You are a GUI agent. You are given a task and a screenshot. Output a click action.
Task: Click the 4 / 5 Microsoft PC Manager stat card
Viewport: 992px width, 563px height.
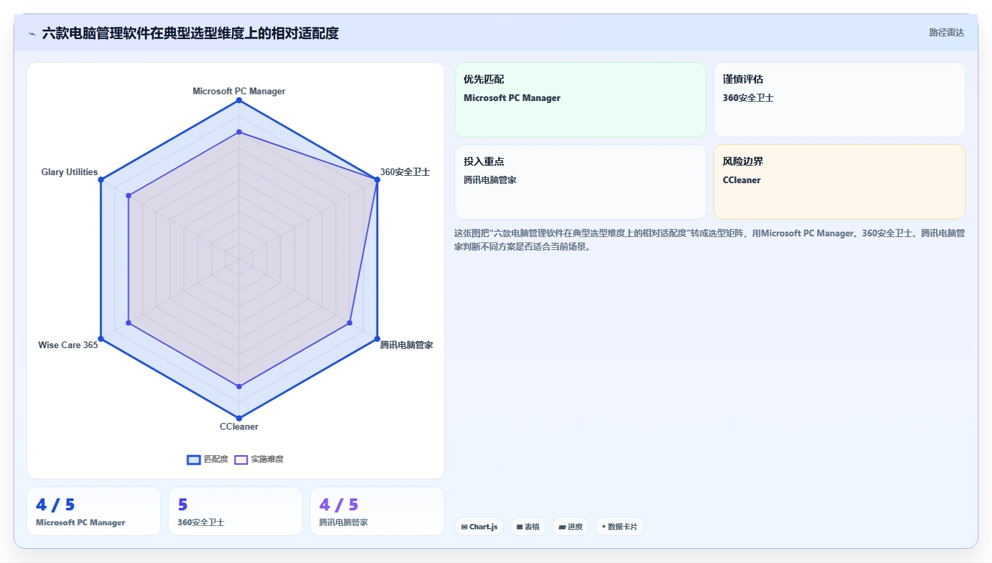click(94, 511)
